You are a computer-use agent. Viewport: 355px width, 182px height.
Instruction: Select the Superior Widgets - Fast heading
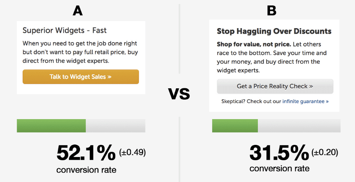(64, 30)
